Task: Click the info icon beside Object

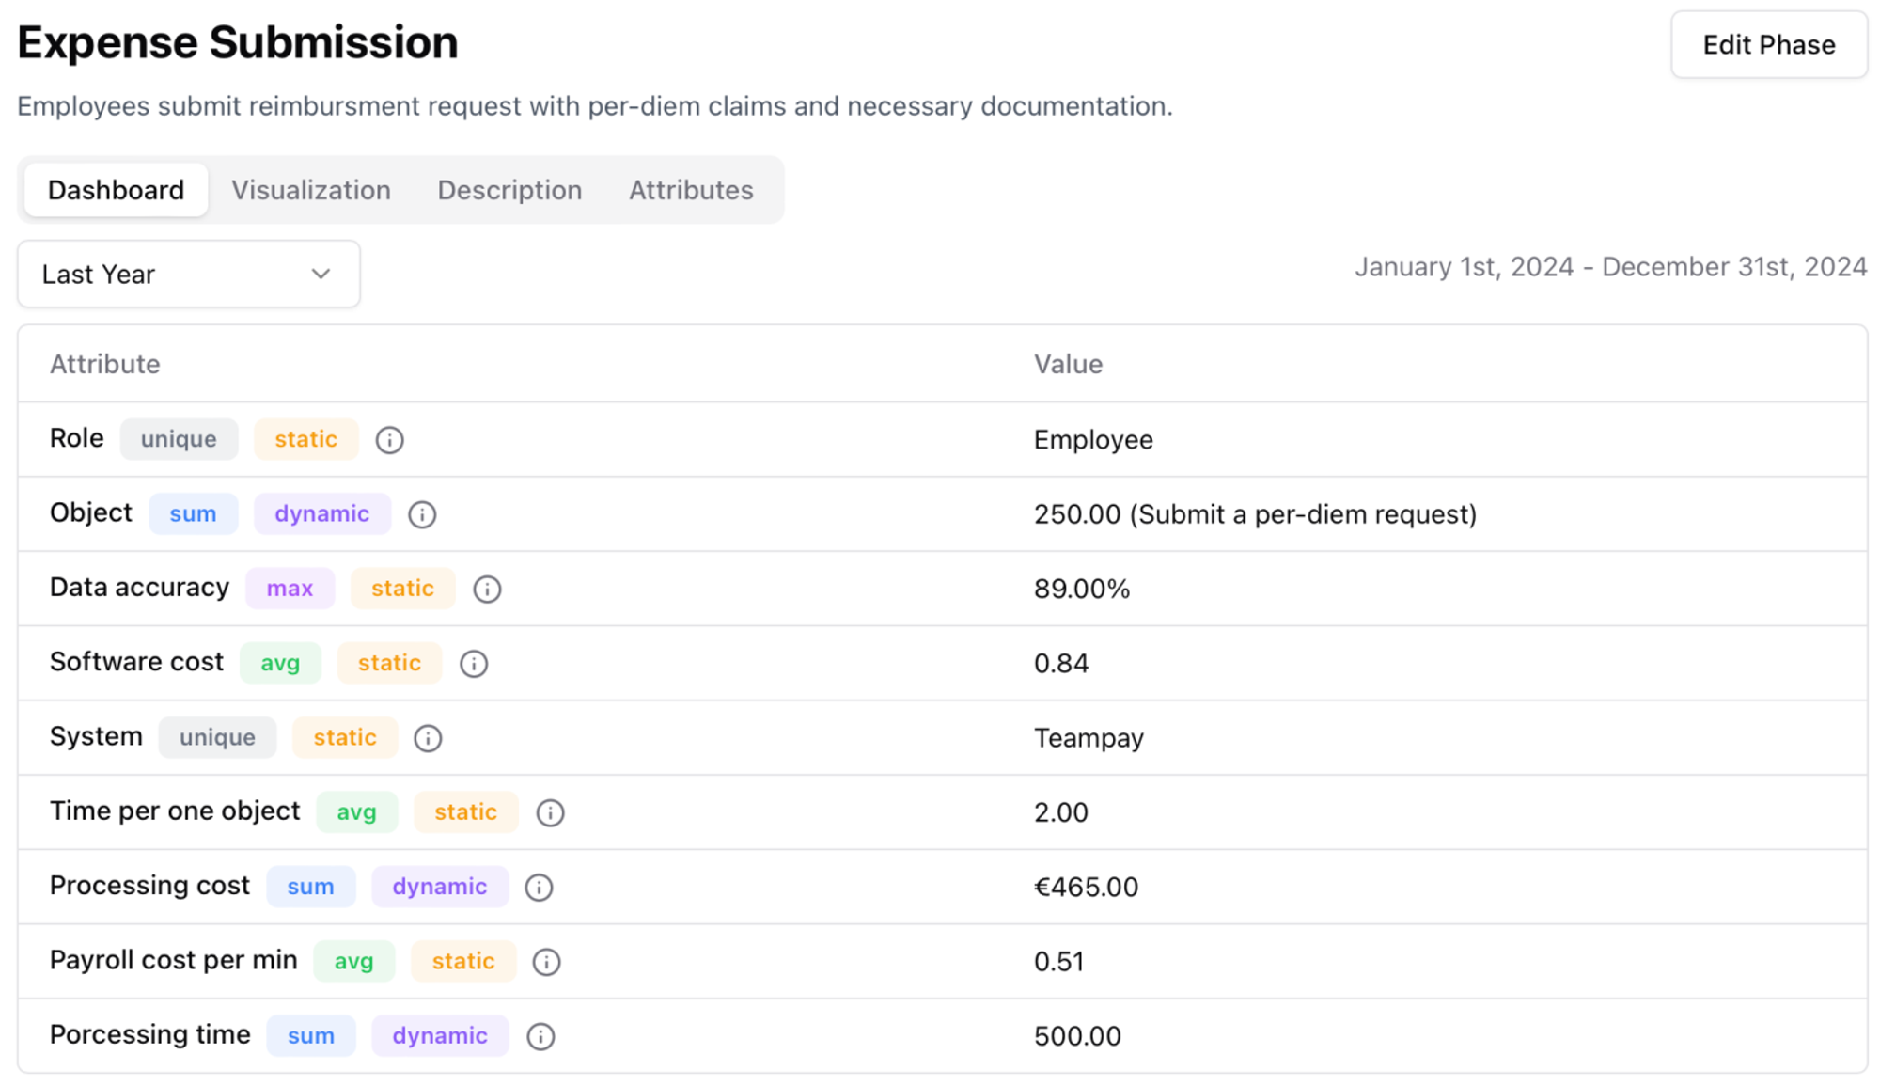Action: click(422, 514)
